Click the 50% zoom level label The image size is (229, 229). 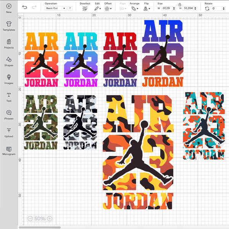(x=40, y=218)
